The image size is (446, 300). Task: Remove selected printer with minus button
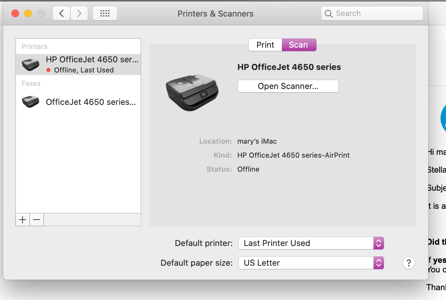37,220
